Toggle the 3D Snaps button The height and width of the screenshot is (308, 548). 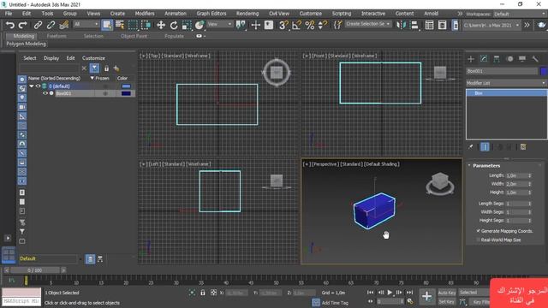[x=283, y=25]
